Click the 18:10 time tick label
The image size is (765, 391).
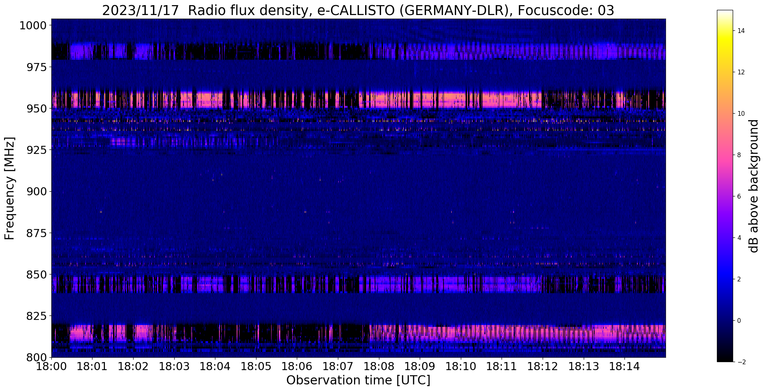coord(461,366)
